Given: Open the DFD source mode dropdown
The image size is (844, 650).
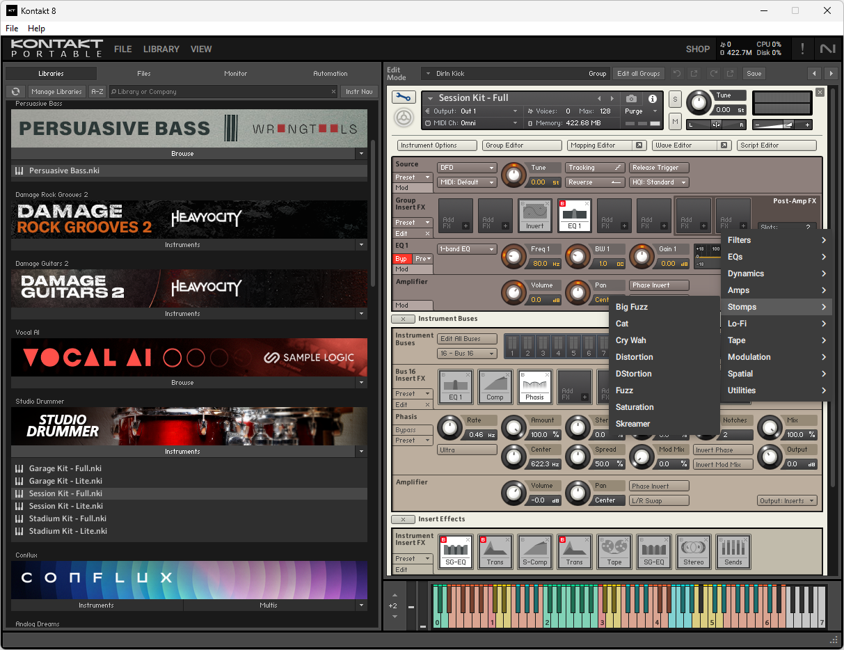Looking at the screenshot, I should pos(467,168).
